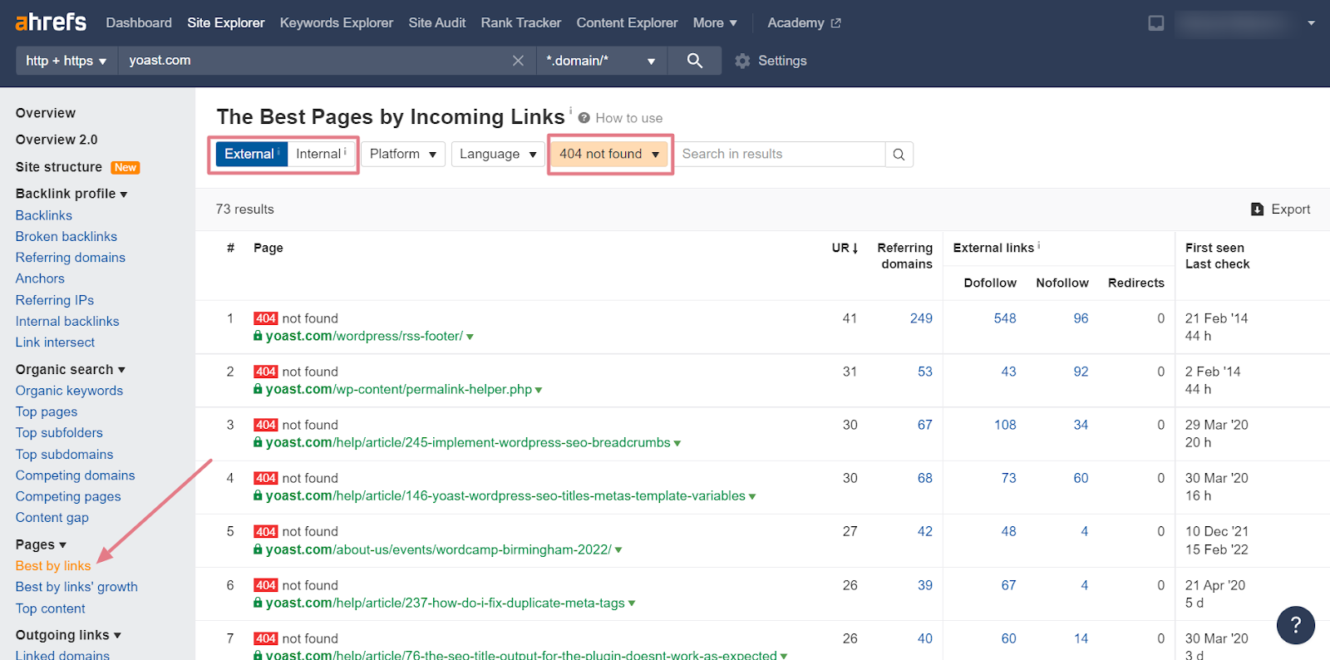Screen dimensions: 1330x660
Task: Go to Rank Tracker tab
Action: [x=521, y=23]
